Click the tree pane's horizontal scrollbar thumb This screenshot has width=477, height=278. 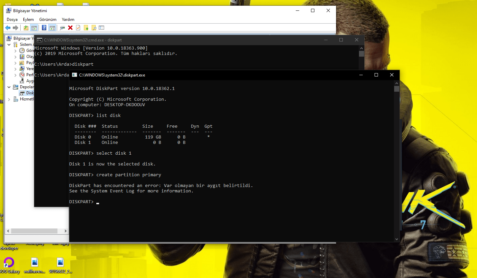tap(34, 231)
